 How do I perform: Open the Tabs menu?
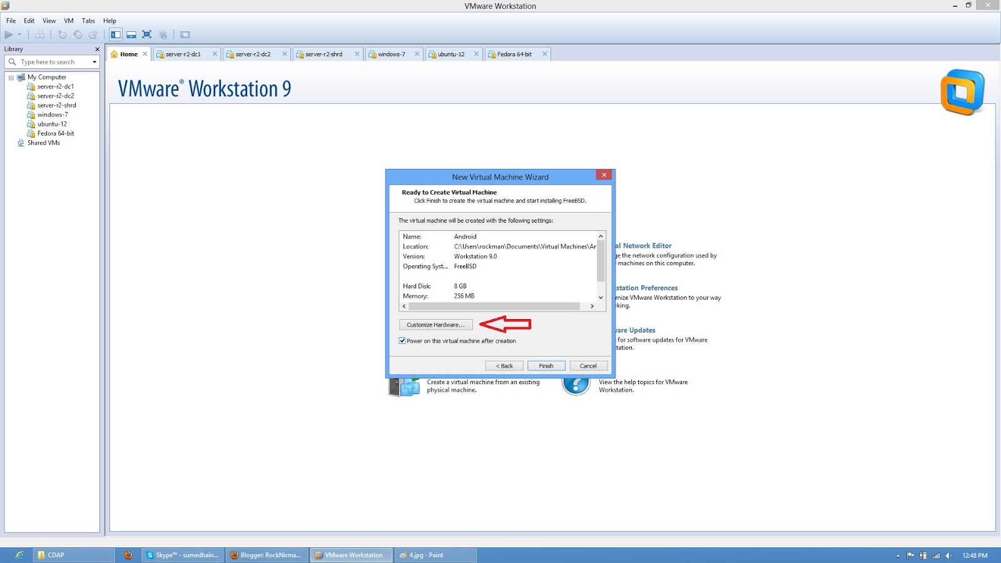click(x=88, y=21)
